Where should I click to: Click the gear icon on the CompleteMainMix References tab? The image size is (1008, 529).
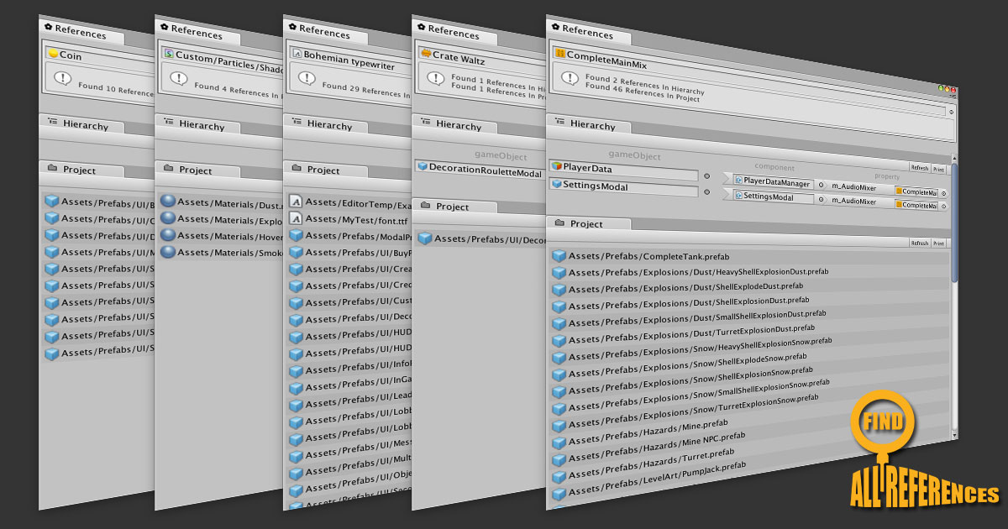(555, 27)
